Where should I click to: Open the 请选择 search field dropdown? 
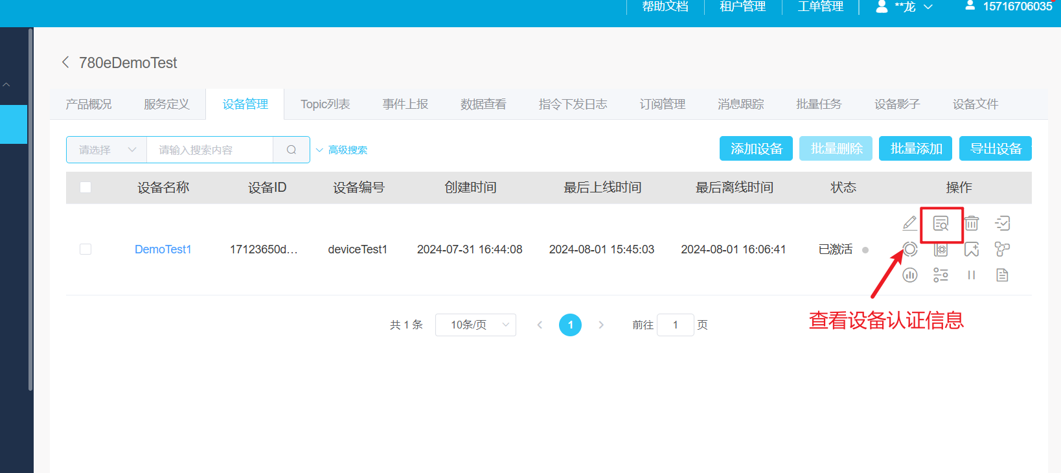coord(107,150)
